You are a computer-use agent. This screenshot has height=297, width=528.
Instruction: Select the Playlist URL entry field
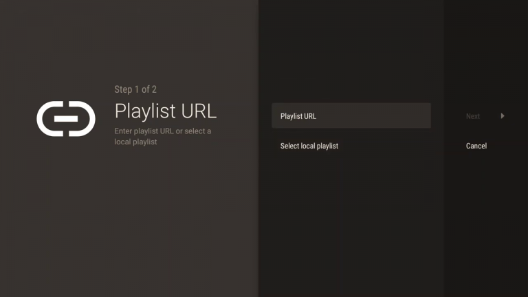[x=351, y=116]
